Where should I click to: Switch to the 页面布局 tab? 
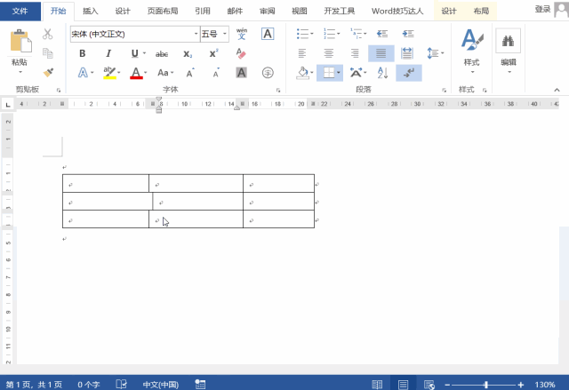tap(163, 12)
